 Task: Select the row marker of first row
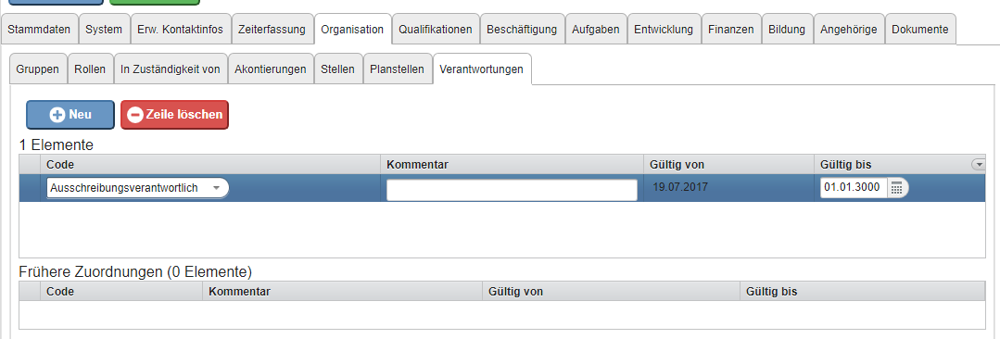30,188
